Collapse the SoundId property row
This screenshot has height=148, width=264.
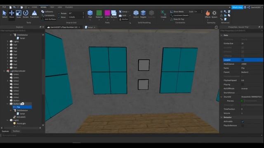(x=222, y=97)
